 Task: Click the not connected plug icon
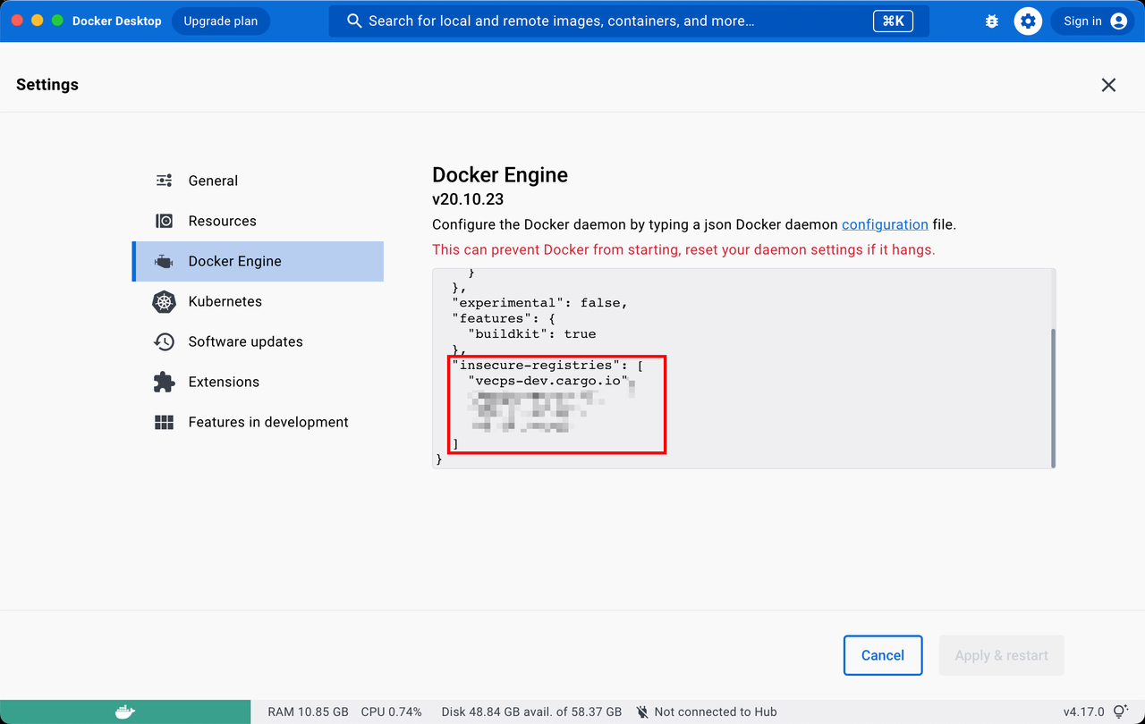[642, 712]
